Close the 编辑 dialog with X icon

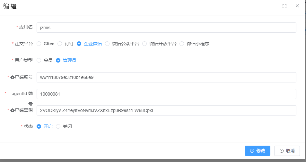(297, 6)
